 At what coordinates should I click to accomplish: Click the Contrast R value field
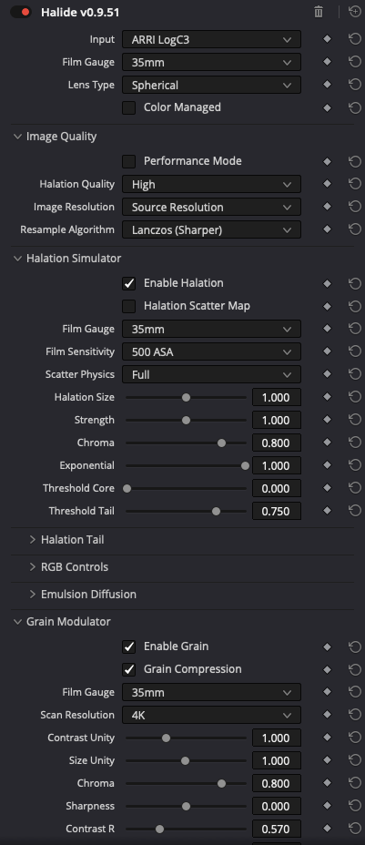(276, 829)
